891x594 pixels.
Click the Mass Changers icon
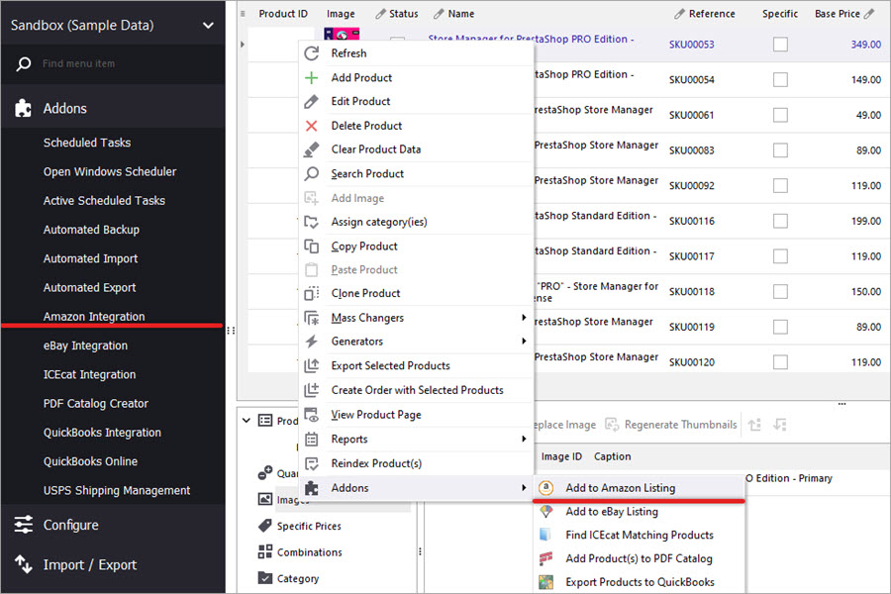(x=312, y=318)
